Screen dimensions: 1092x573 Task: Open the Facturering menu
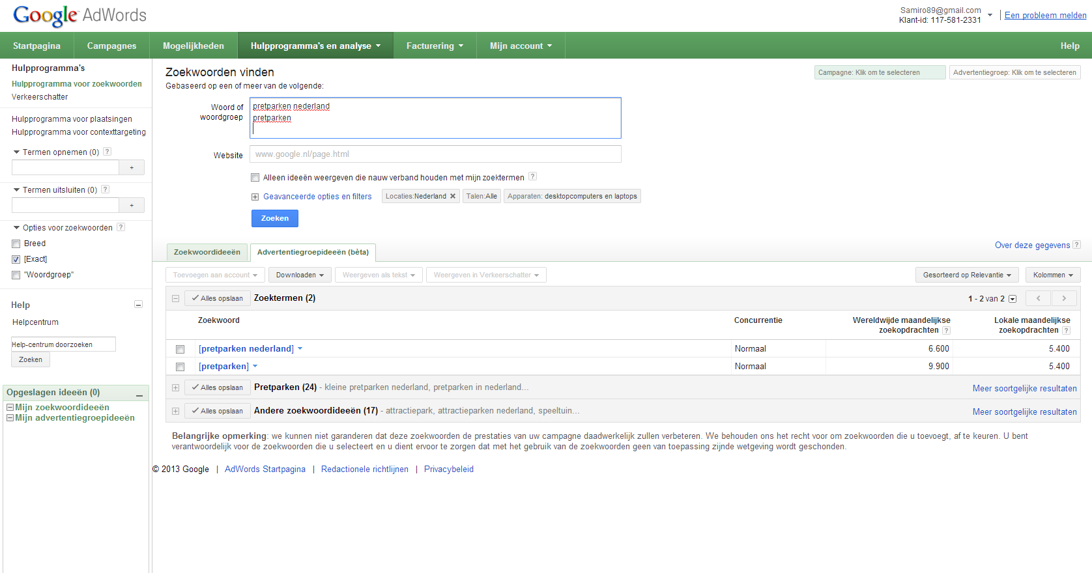coord(435,46)
